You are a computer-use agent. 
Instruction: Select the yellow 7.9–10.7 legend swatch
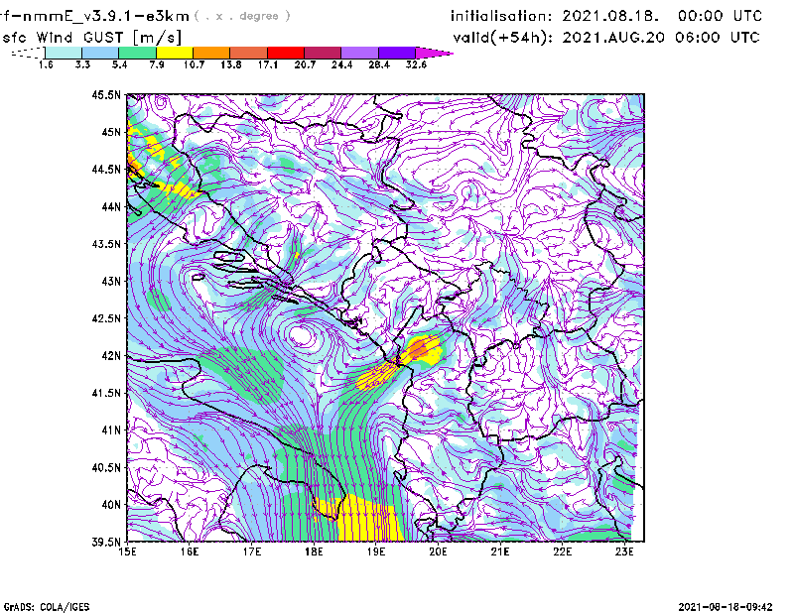(x=175, y=53)
